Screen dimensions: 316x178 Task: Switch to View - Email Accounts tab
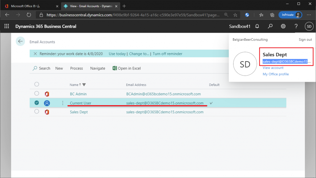(90, 6)
